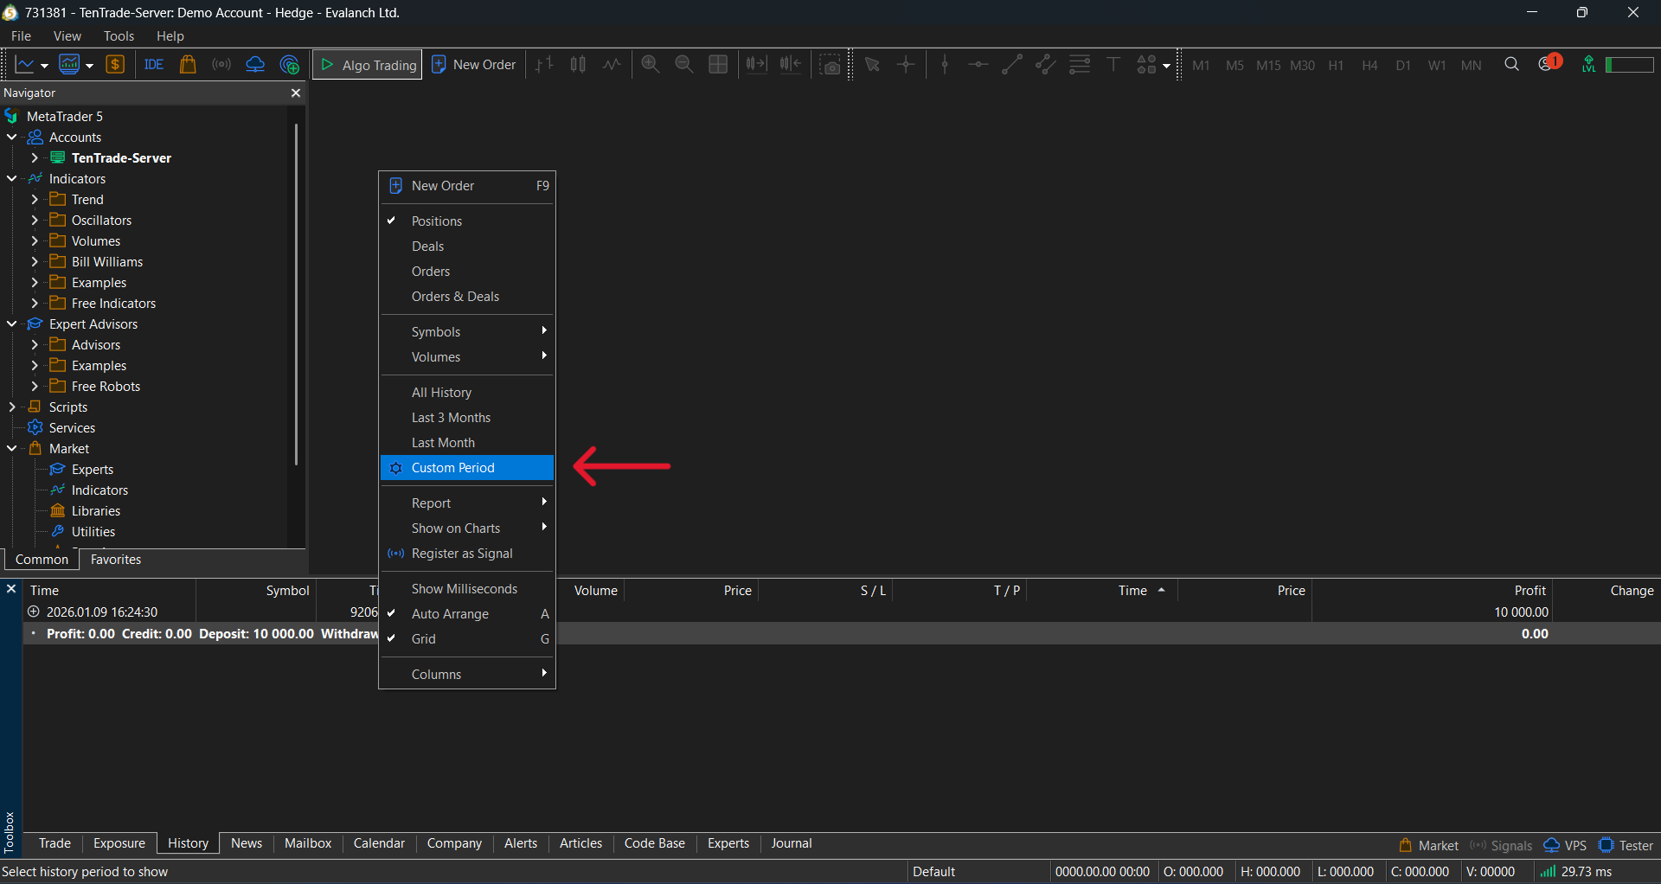Expand the TenTrade-Server account node

35,158
